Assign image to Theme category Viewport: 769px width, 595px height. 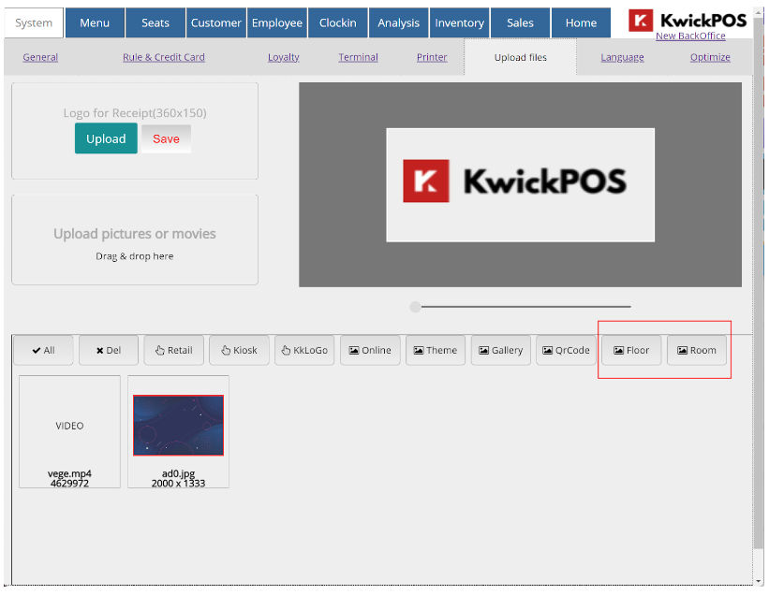tap(436, 350)
